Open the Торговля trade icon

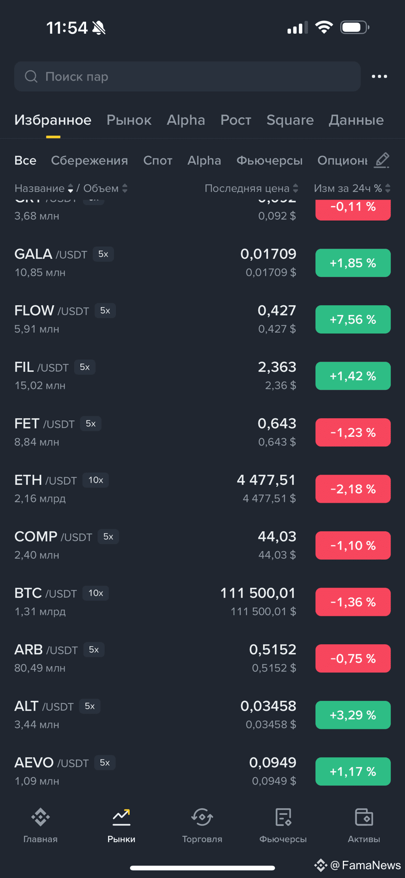pyautogui.click(x=202, y=817)
